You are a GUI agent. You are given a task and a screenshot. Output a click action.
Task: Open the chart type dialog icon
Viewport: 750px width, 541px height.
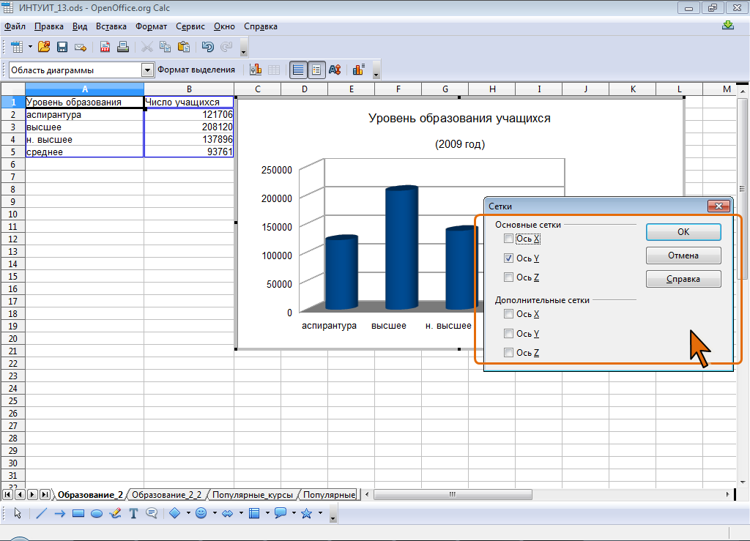coord(256,70)
